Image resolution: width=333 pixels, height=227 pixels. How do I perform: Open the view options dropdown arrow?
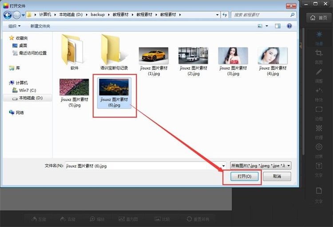[x=267, y=26]
